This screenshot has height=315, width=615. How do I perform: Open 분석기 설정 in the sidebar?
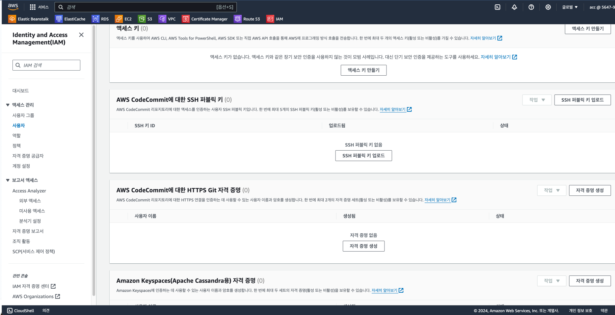tap(30, 221)
